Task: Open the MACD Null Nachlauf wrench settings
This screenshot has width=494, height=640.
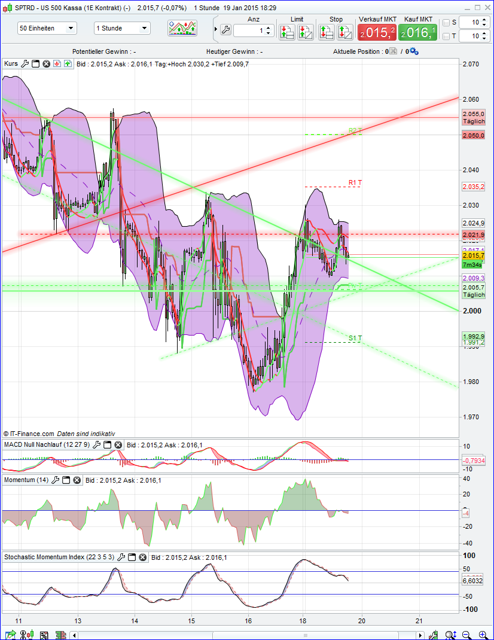Action: tap(96, 444)
